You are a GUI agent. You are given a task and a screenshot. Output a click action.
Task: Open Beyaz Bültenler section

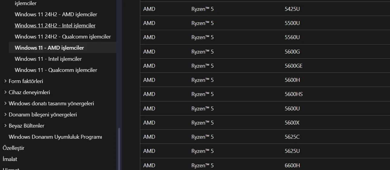coord(27,126)
